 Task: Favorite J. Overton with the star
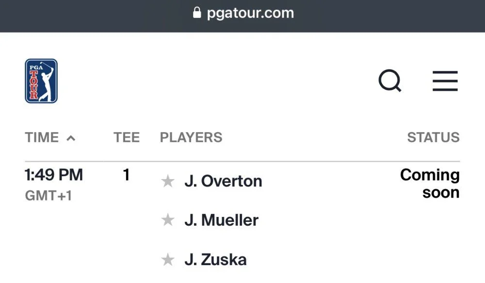coord(168,181)
